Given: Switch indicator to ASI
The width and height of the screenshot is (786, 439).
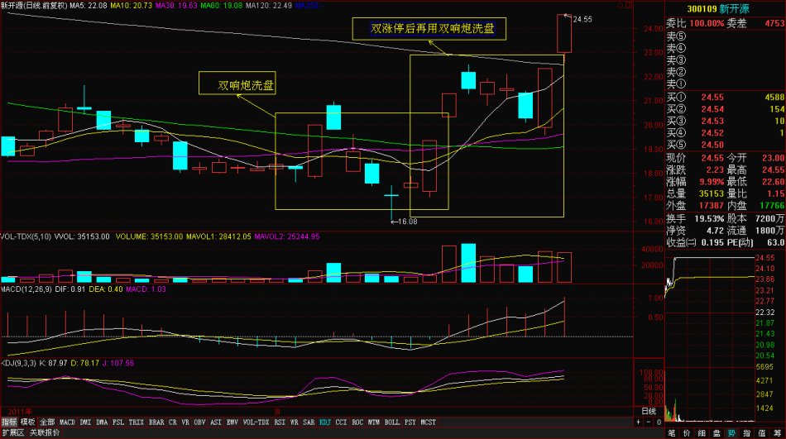Looking at the screenshot, I should 216,422.
